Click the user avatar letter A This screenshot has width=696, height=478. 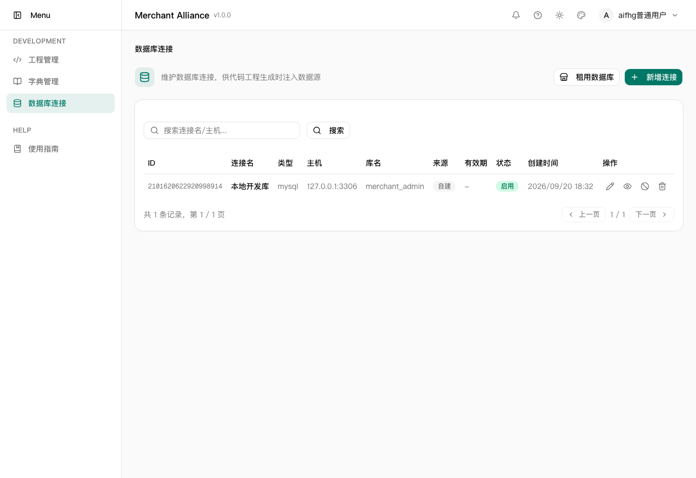pyautogui.click(x=606, y=15)
